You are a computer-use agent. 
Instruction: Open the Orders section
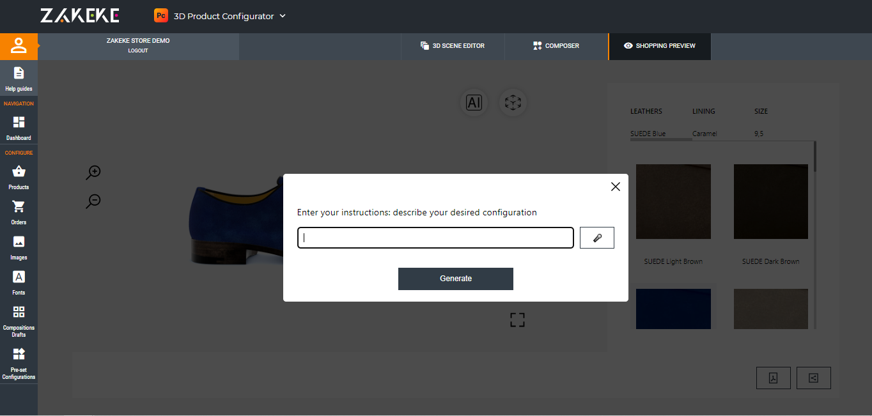point(19,212)
